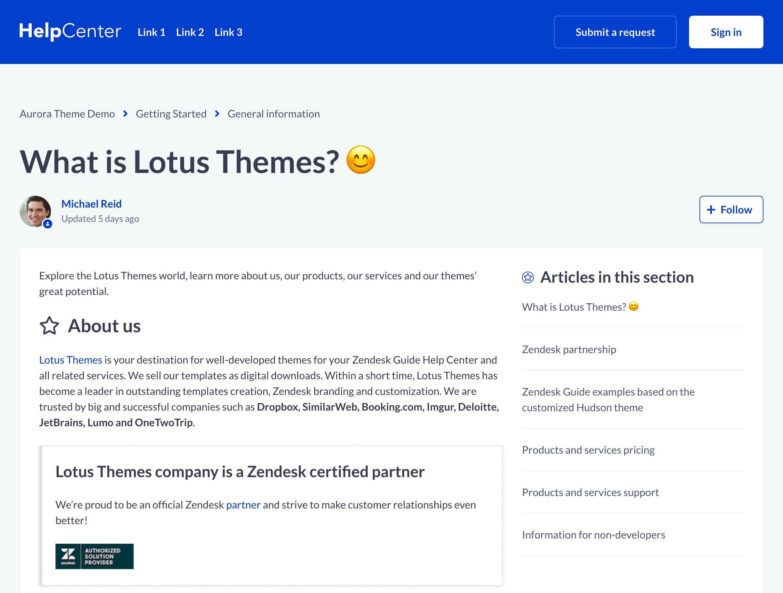Click the circled star icon next to Articles in this section
The width and height of the screenshot is (783, 593).
pos(528,277)
